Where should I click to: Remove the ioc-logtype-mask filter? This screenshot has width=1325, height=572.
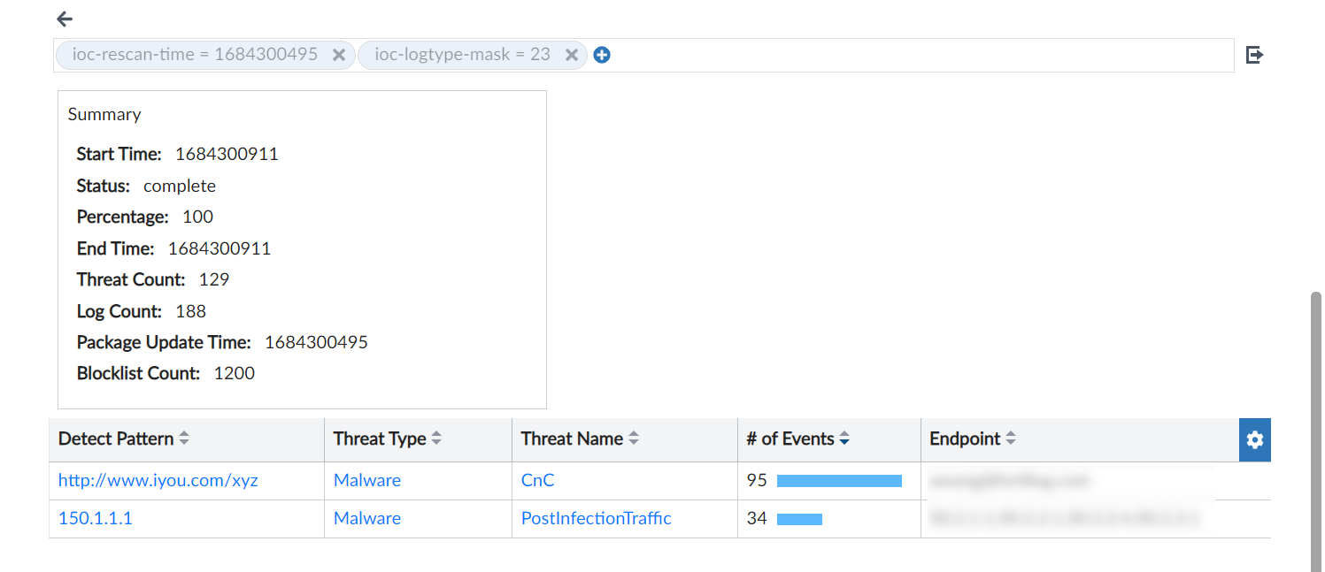coord(572,54)
